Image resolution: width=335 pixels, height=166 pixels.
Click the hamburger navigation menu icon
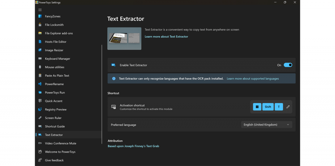40,10
